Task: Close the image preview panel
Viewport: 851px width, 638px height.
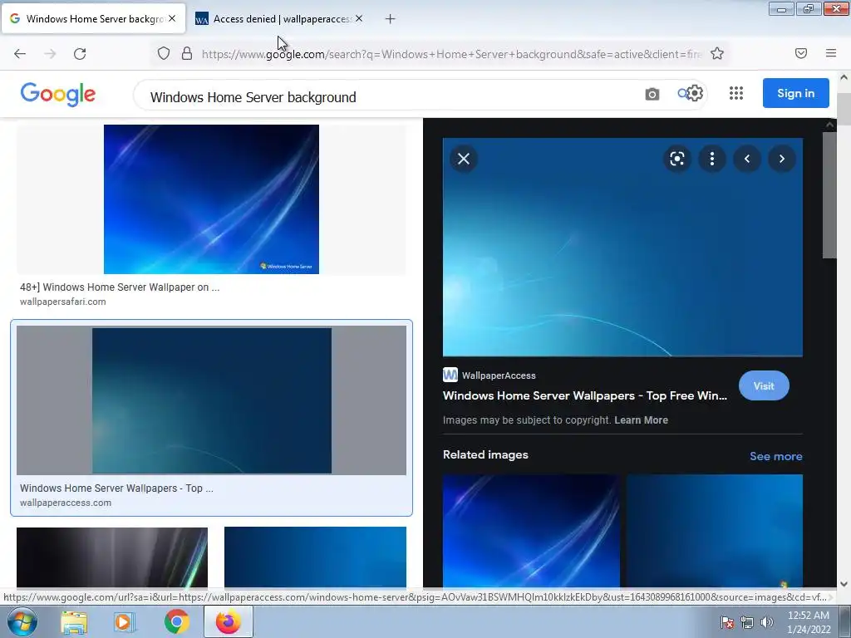Action: (x=464, y=159)
